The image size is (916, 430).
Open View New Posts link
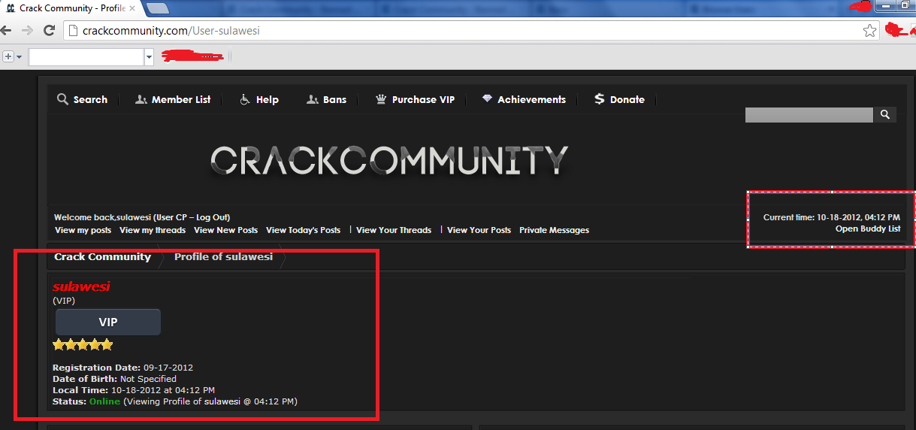(x=225, y=230)
